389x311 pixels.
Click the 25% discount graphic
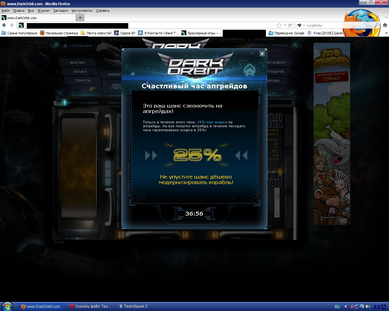point(197,155)
